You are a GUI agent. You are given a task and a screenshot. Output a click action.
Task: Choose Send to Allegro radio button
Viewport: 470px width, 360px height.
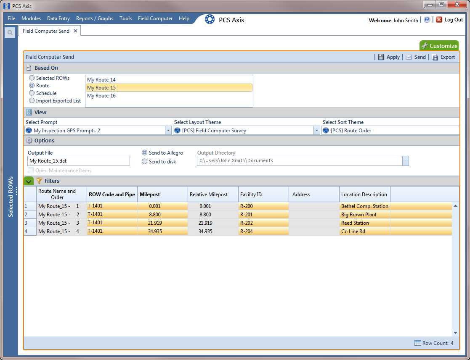144,152
